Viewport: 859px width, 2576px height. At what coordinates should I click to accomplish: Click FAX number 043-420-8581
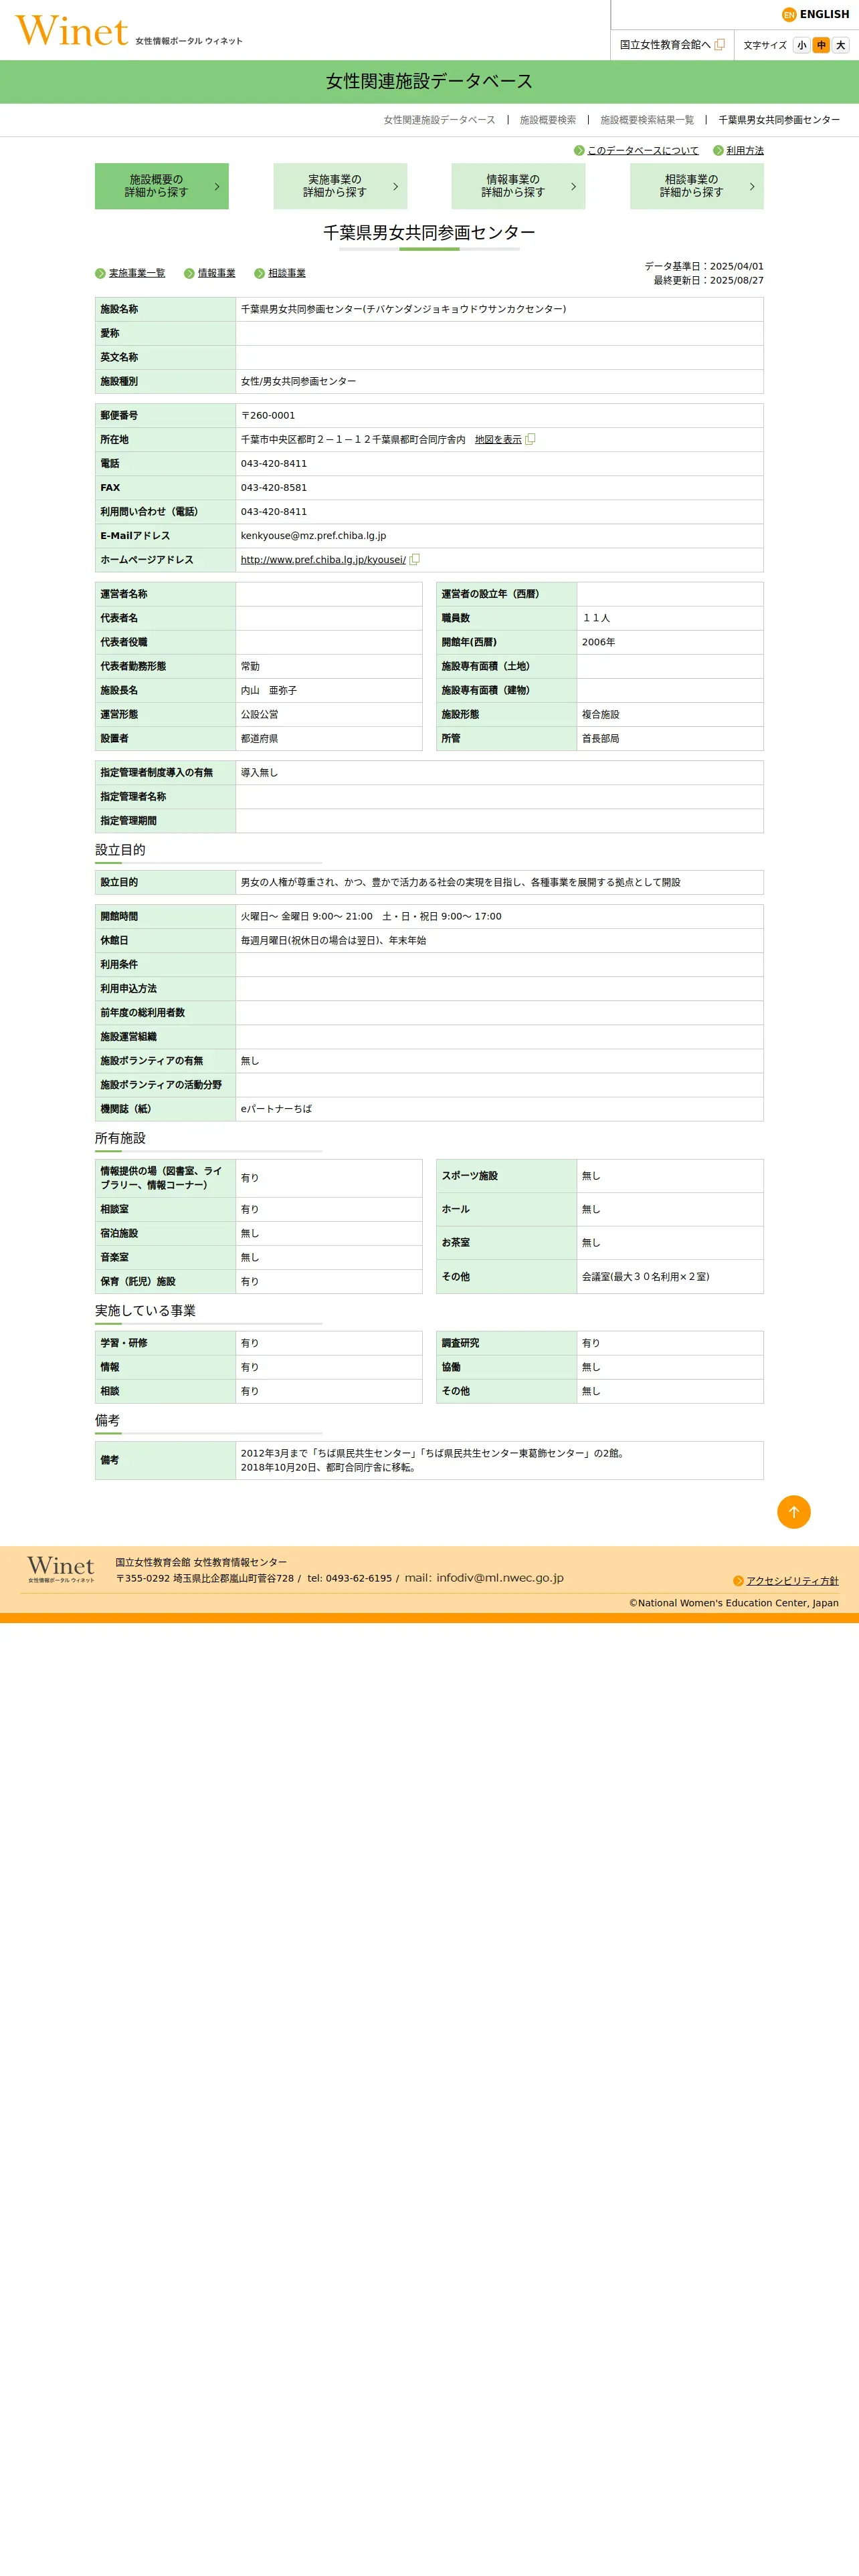(274, 488)
